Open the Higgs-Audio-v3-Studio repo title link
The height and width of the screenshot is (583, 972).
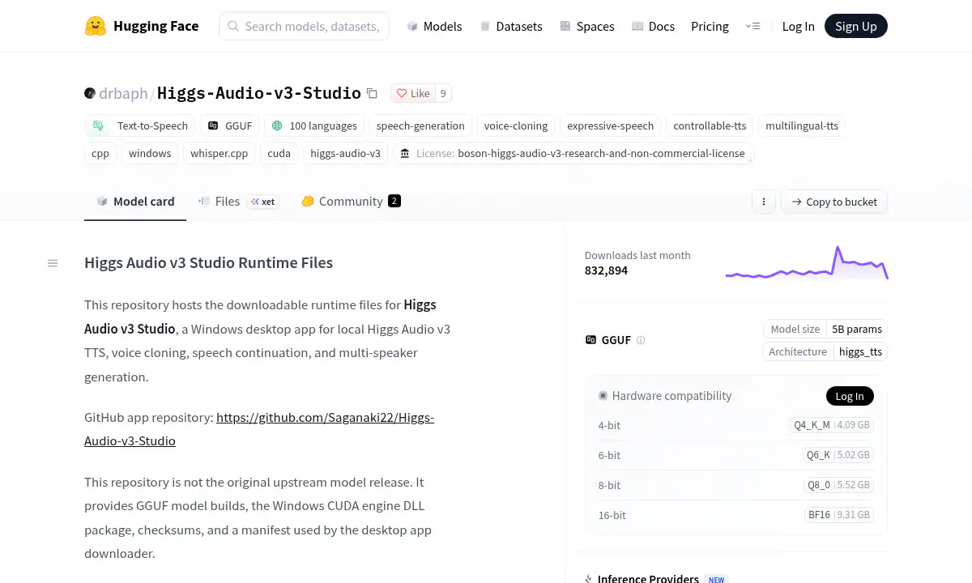pyautogui.click(x=259, y=93)
